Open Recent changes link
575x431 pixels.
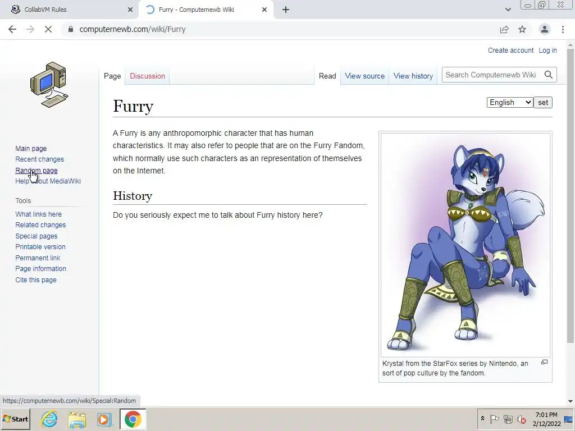40,159
